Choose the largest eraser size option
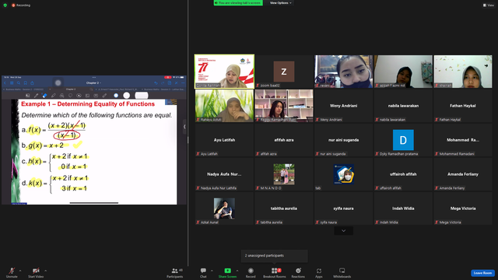498x280 pixels. pos(142,95)
